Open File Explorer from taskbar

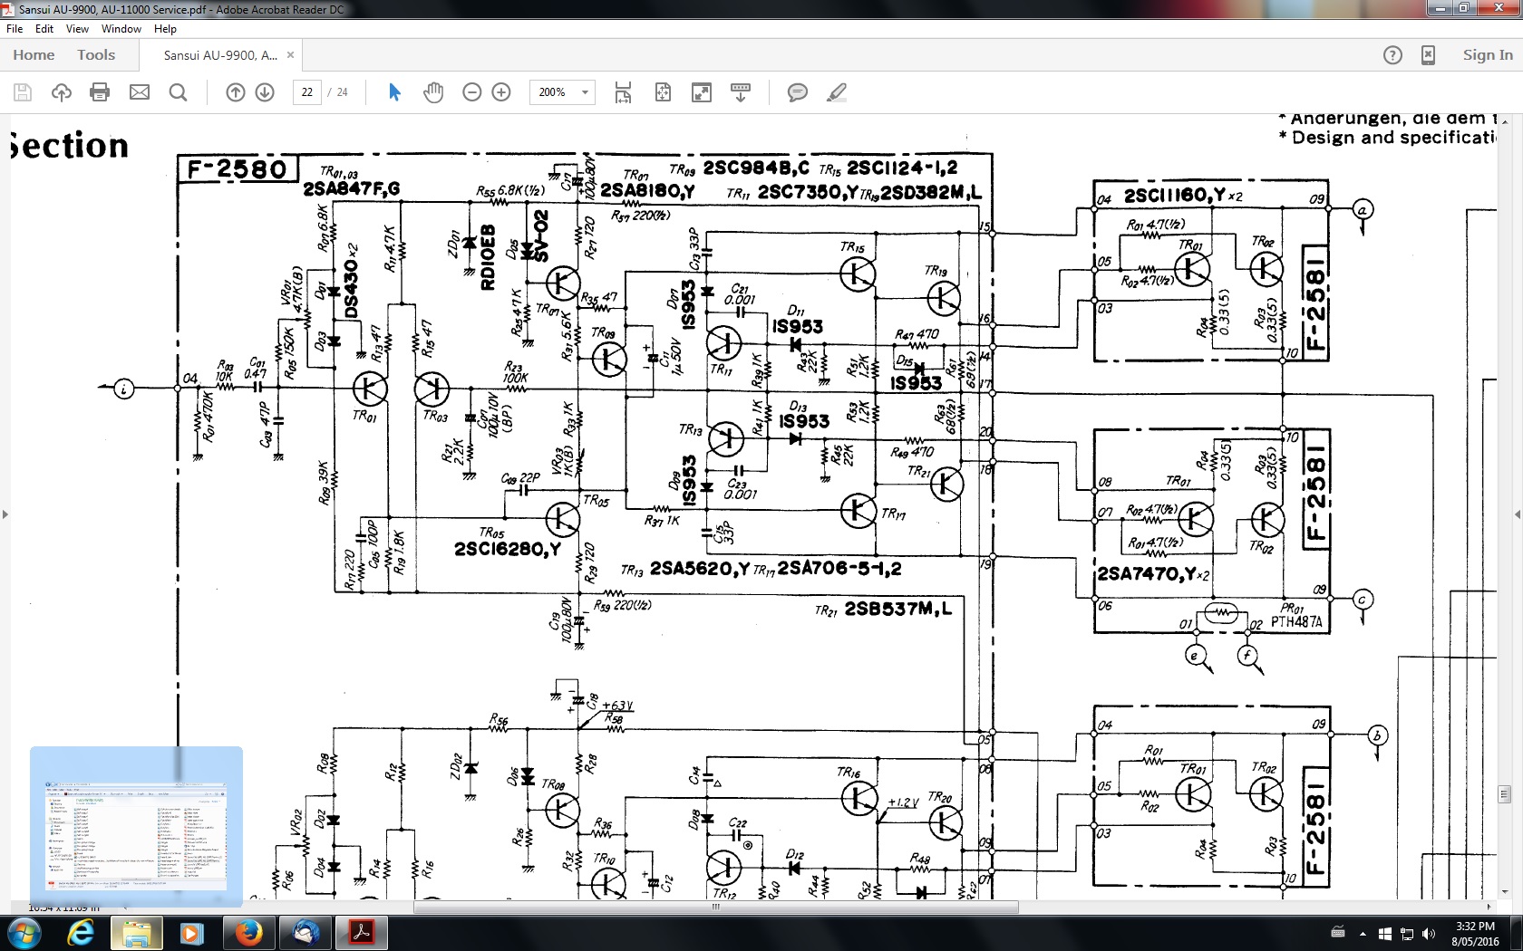pos(136,933)
